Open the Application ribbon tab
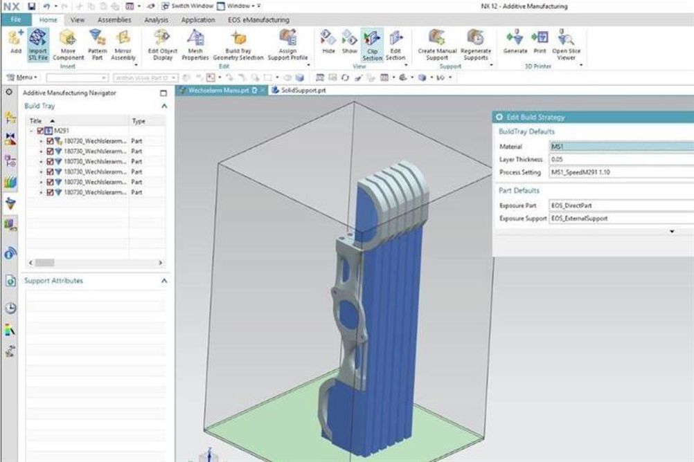Image resolution: width=694 pixels, height=462 pixels. (198, 20)
